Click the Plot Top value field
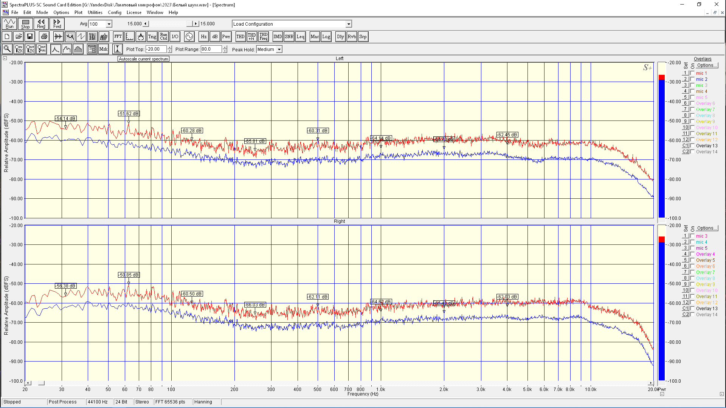This screenshot has height=408, width=726. (156, 49)
